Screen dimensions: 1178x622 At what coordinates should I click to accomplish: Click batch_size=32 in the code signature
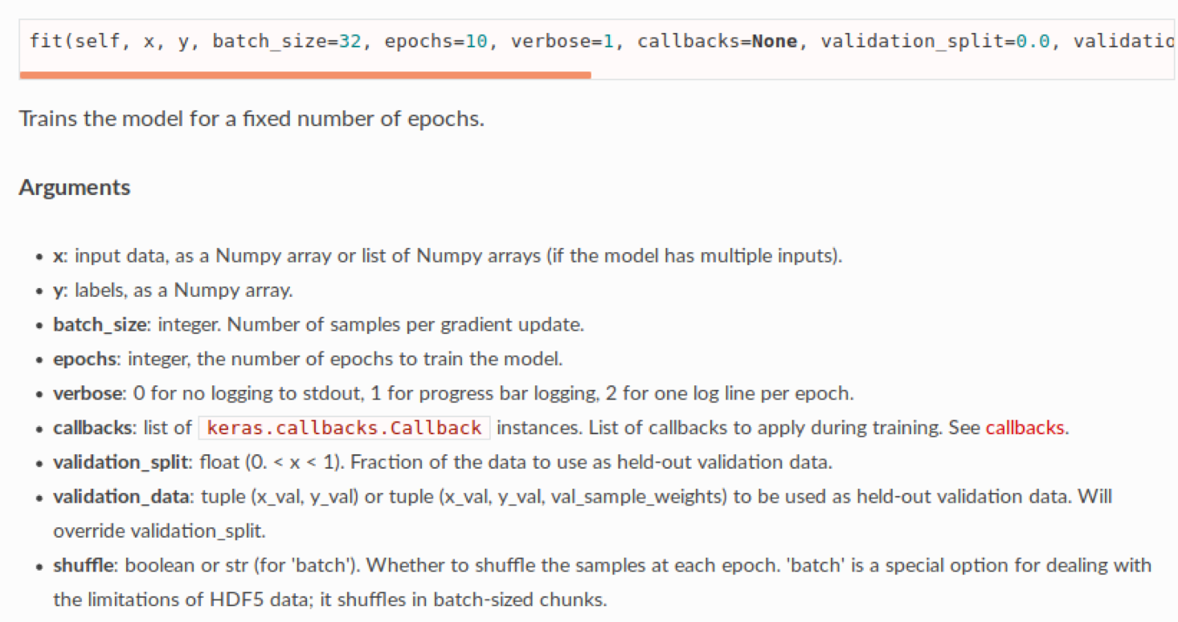coord(287,41)
